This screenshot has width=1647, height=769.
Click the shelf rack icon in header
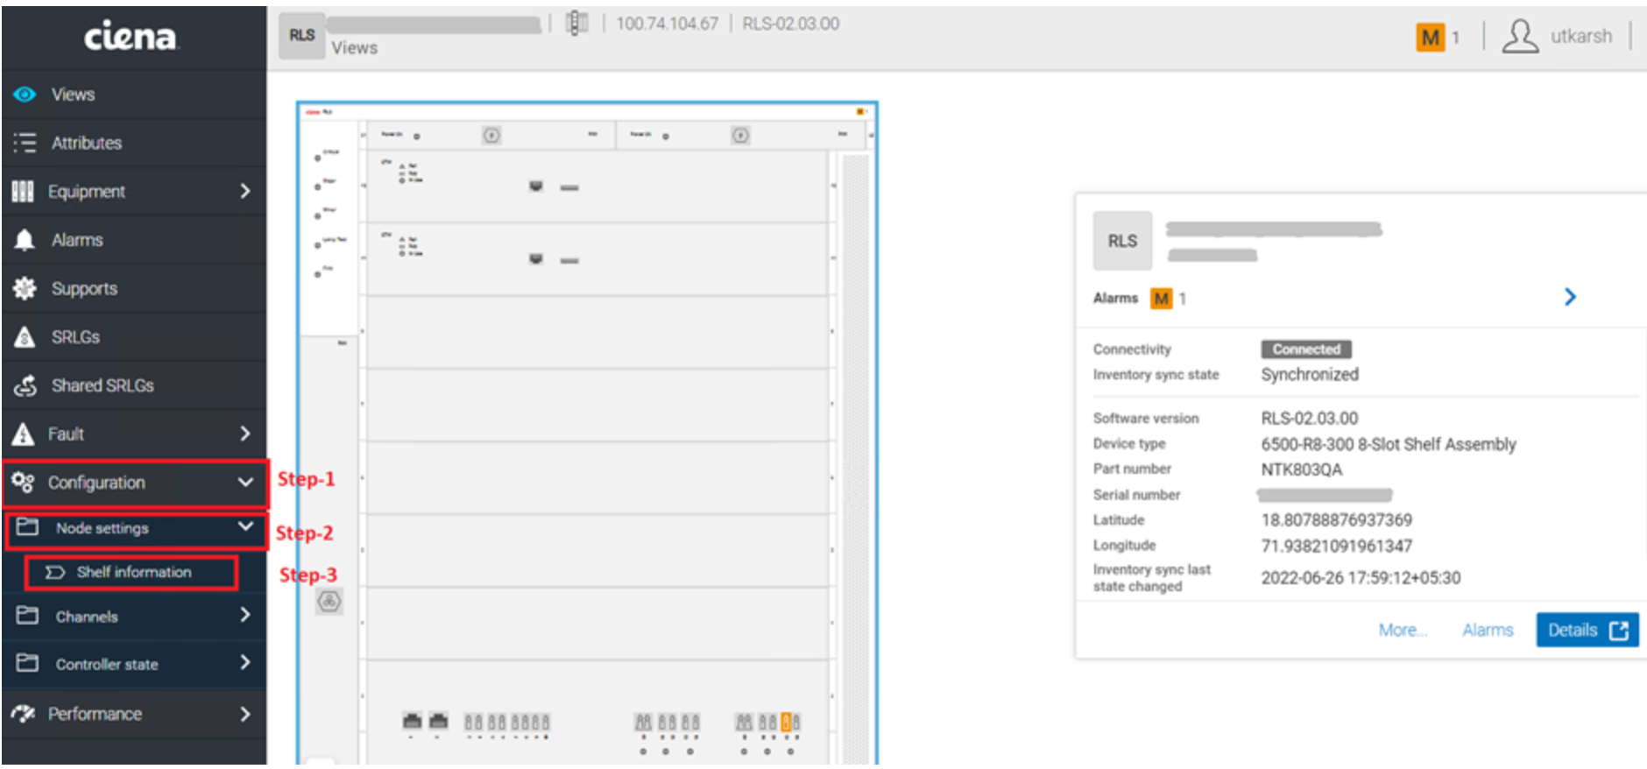(576, 24)
